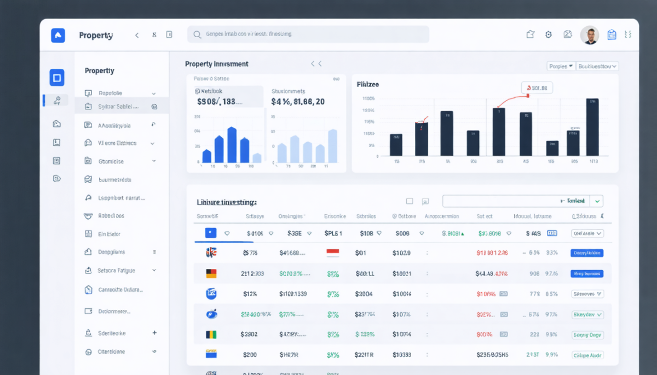Click the '$10393' table cell

pyautogui.click(x=402, y=355)
